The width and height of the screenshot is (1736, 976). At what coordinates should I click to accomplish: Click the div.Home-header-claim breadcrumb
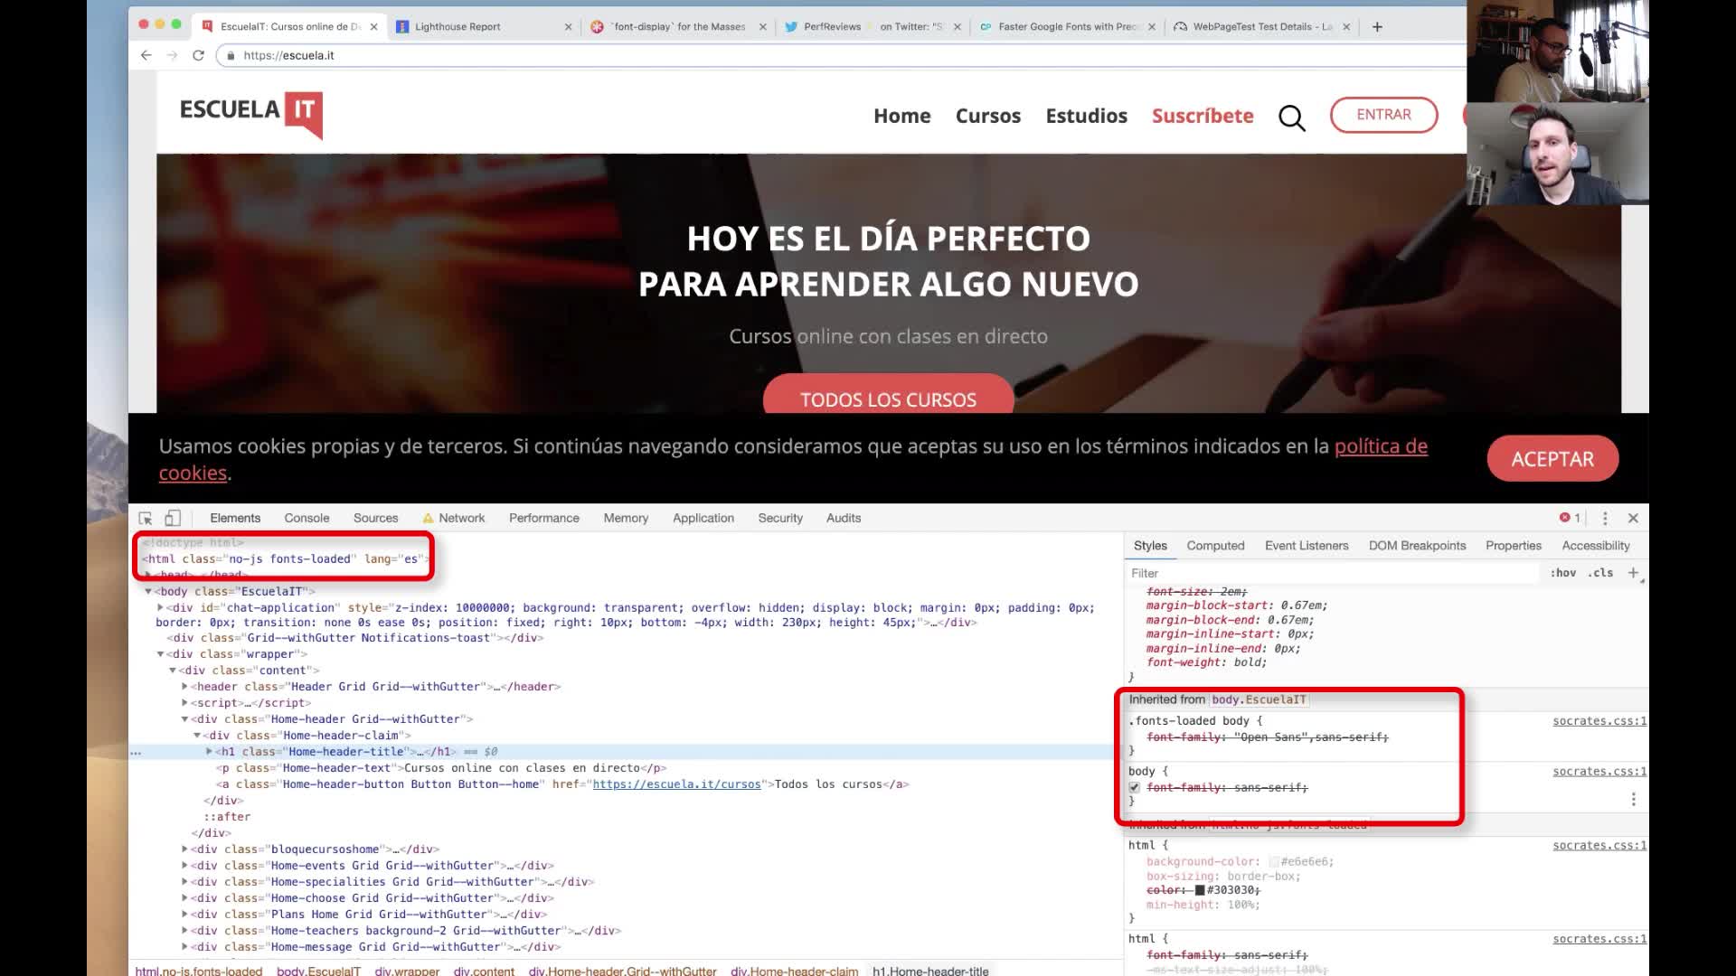click(794, 971)
